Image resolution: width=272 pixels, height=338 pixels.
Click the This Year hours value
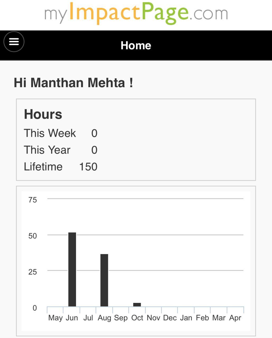tap(94, 150)
